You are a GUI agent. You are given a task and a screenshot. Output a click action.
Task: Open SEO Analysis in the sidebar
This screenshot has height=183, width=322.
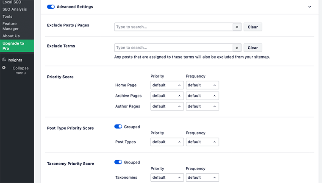(14, 9)
